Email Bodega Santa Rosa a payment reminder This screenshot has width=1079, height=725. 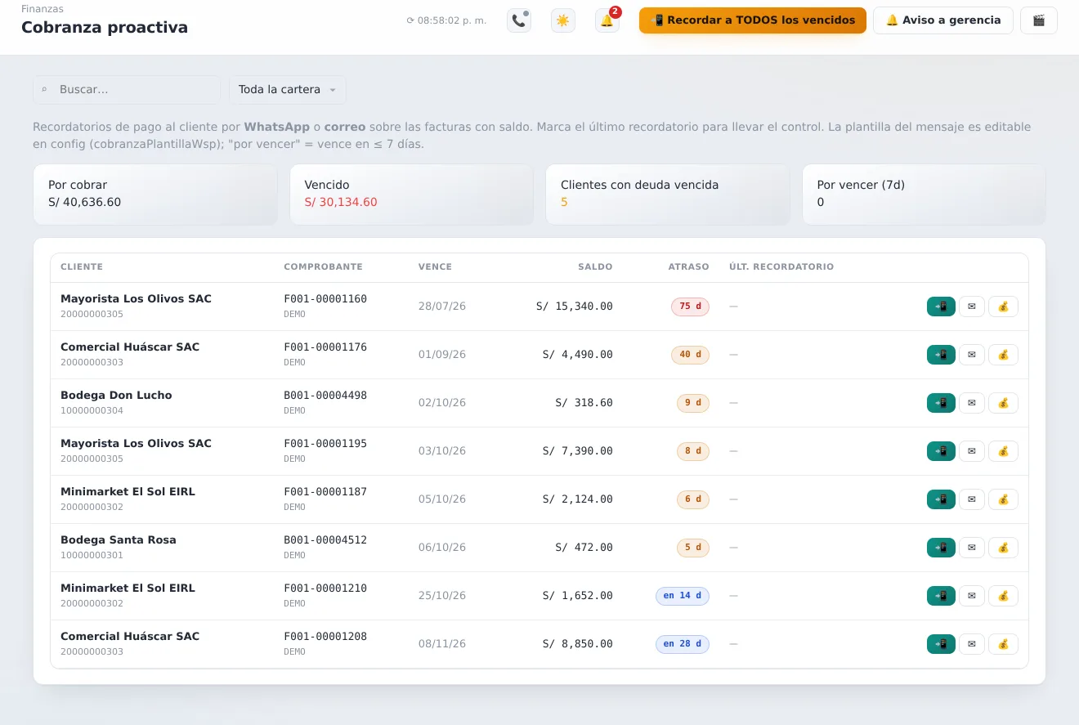972,548
